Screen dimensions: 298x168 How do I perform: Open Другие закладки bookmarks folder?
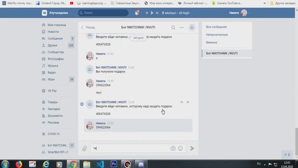[x=283, y=3]
